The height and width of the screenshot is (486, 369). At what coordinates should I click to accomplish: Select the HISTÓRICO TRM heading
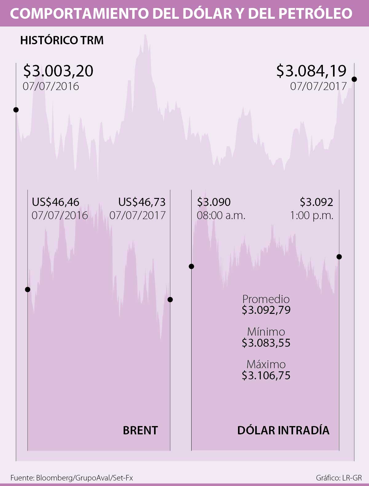click(62, 40)
